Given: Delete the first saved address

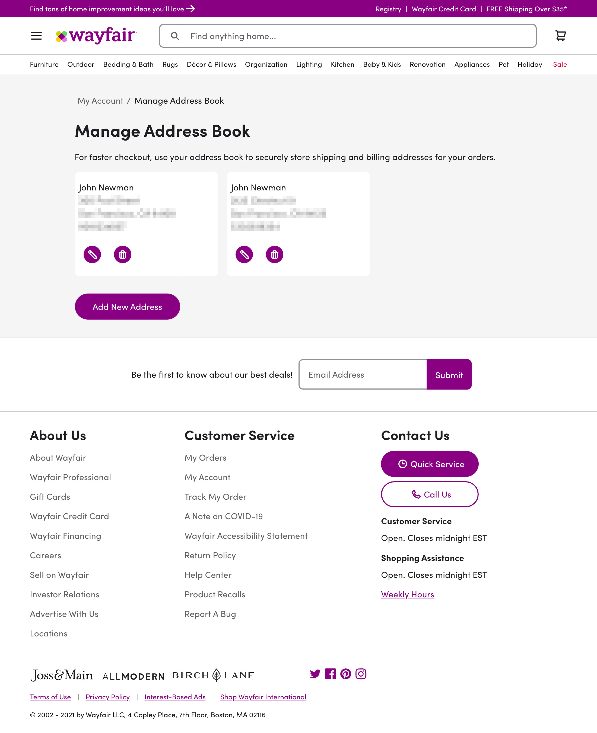Looking at the screenshot, I should (122, 254).
